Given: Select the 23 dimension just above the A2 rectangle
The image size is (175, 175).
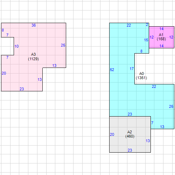Looking at the screenshot, I should click(x=130, y=114).
